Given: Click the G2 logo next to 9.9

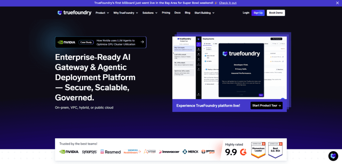Looking at the screenshot, I should coord(243,152).
